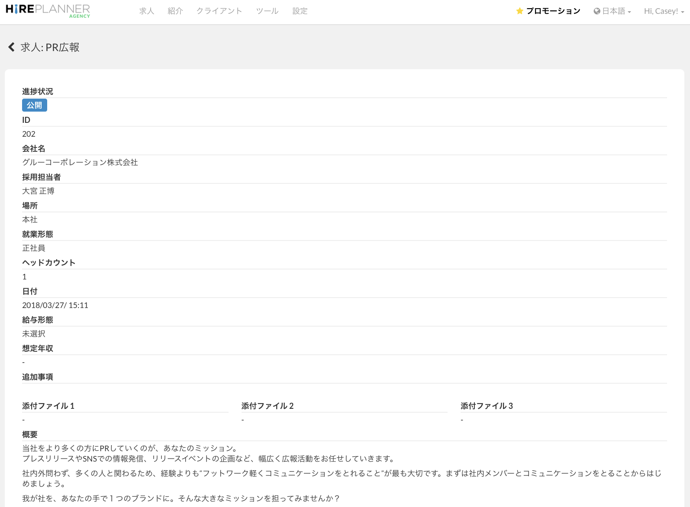Image resolution: width=690 pixels, height=507 pixels.
Task: Click the globe language icon
Action: [597, 11]
